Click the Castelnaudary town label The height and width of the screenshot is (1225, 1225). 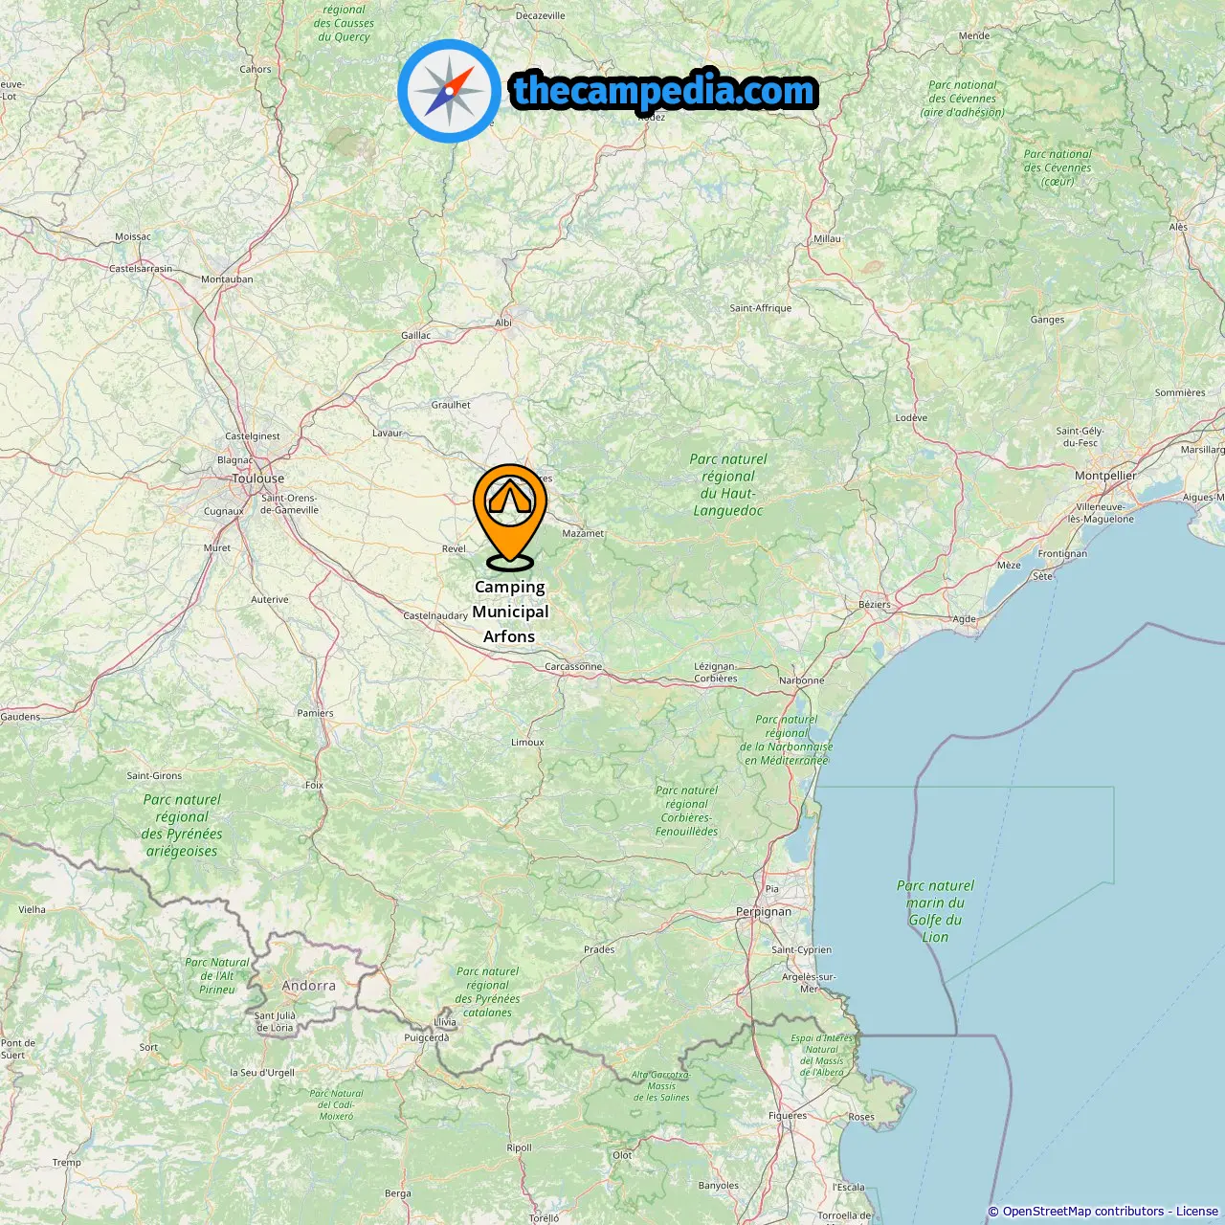pos(435,616)
